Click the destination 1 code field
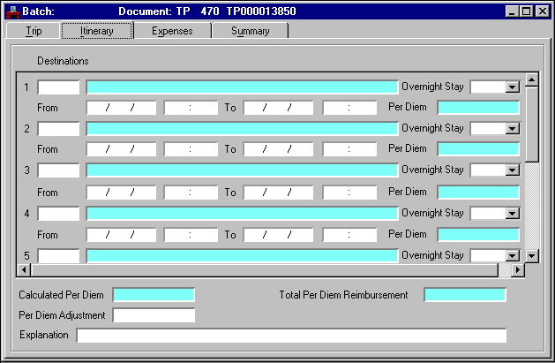Screen dimensions: 555x363 click(x=59, y=87)
